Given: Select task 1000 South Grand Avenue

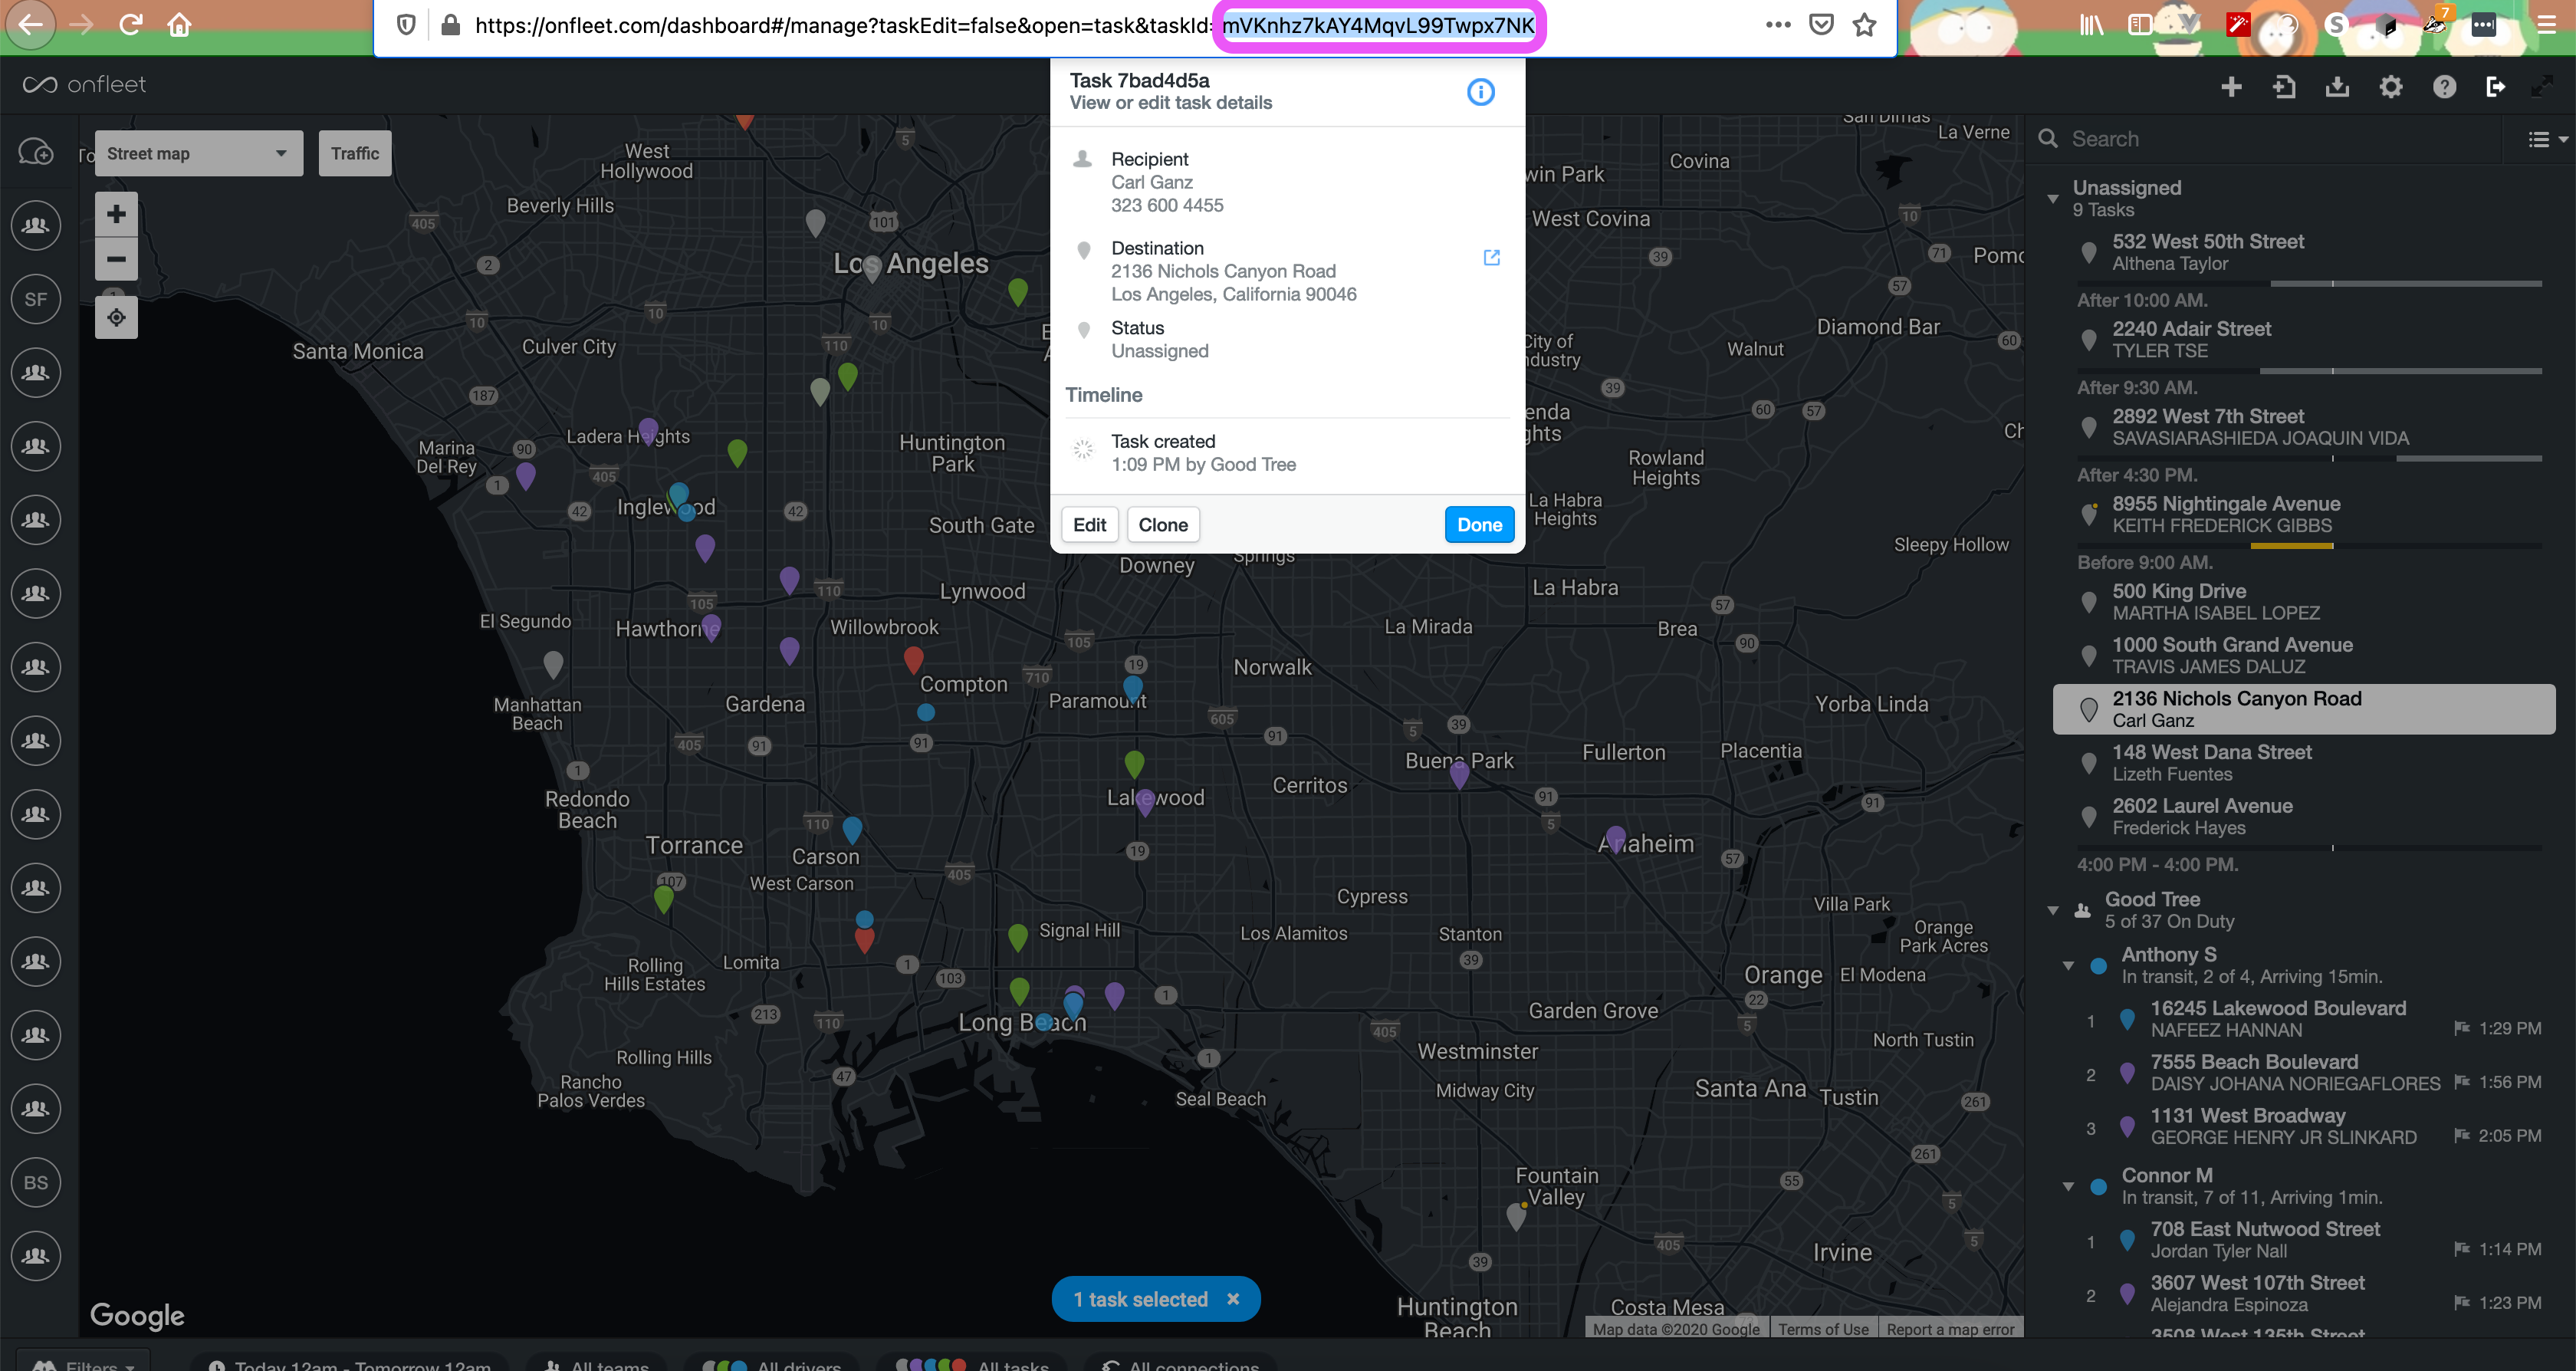Looking at the screenshot, I should tap(2304, 655).
